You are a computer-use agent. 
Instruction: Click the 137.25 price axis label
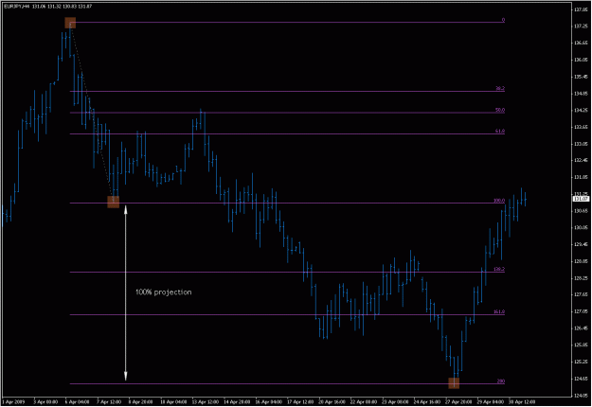tap(581, 26)
